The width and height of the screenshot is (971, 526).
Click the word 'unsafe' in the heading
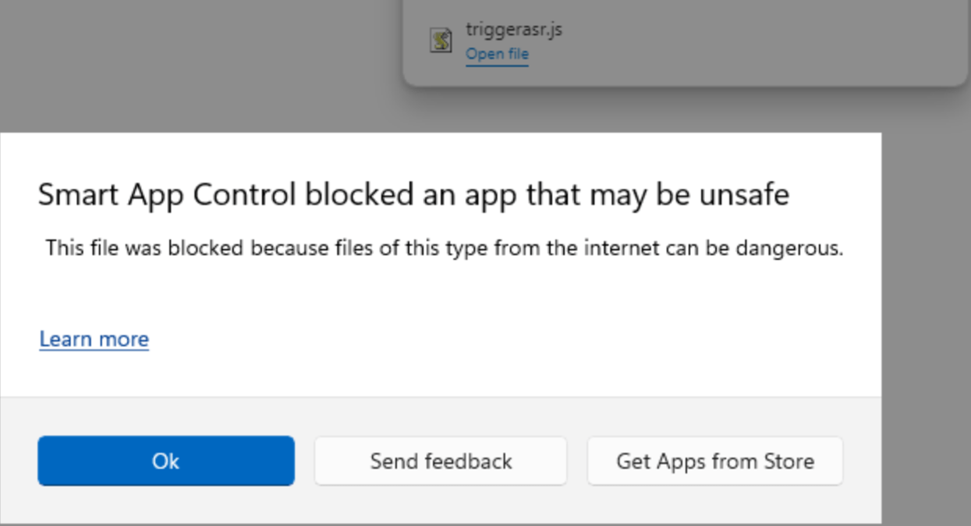tap(744, 194)
